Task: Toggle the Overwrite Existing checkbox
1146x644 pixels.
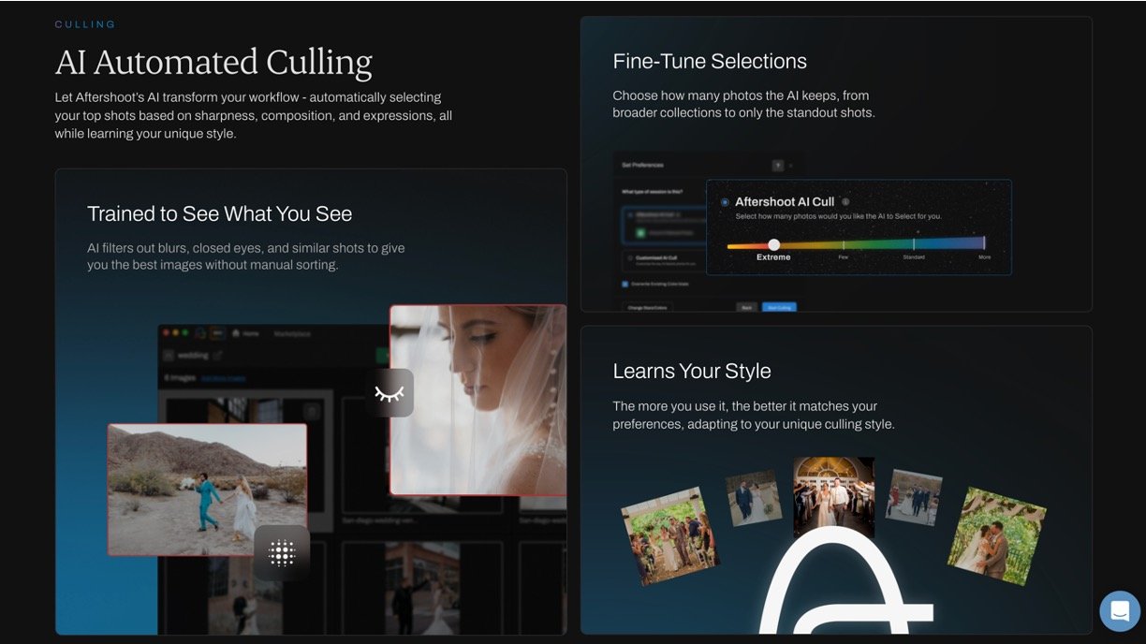Action: tap(625, 284)
